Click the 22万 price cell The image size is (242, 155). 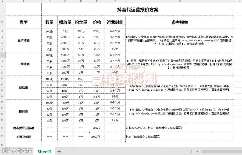coord(97,102)
